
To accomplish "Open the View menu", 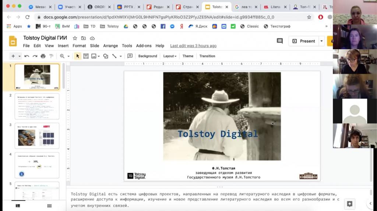I will click(x=49, y=46).
